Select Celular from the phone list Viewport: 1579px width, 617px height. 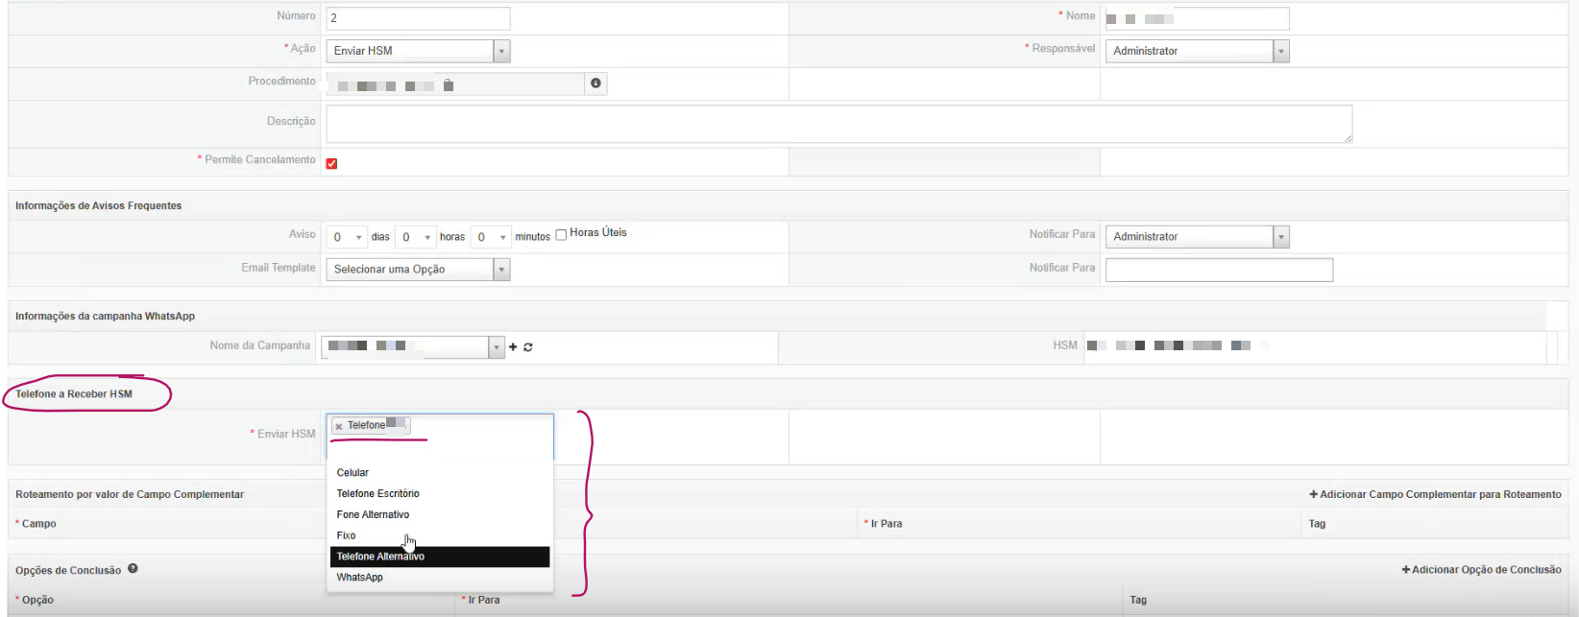352,473
